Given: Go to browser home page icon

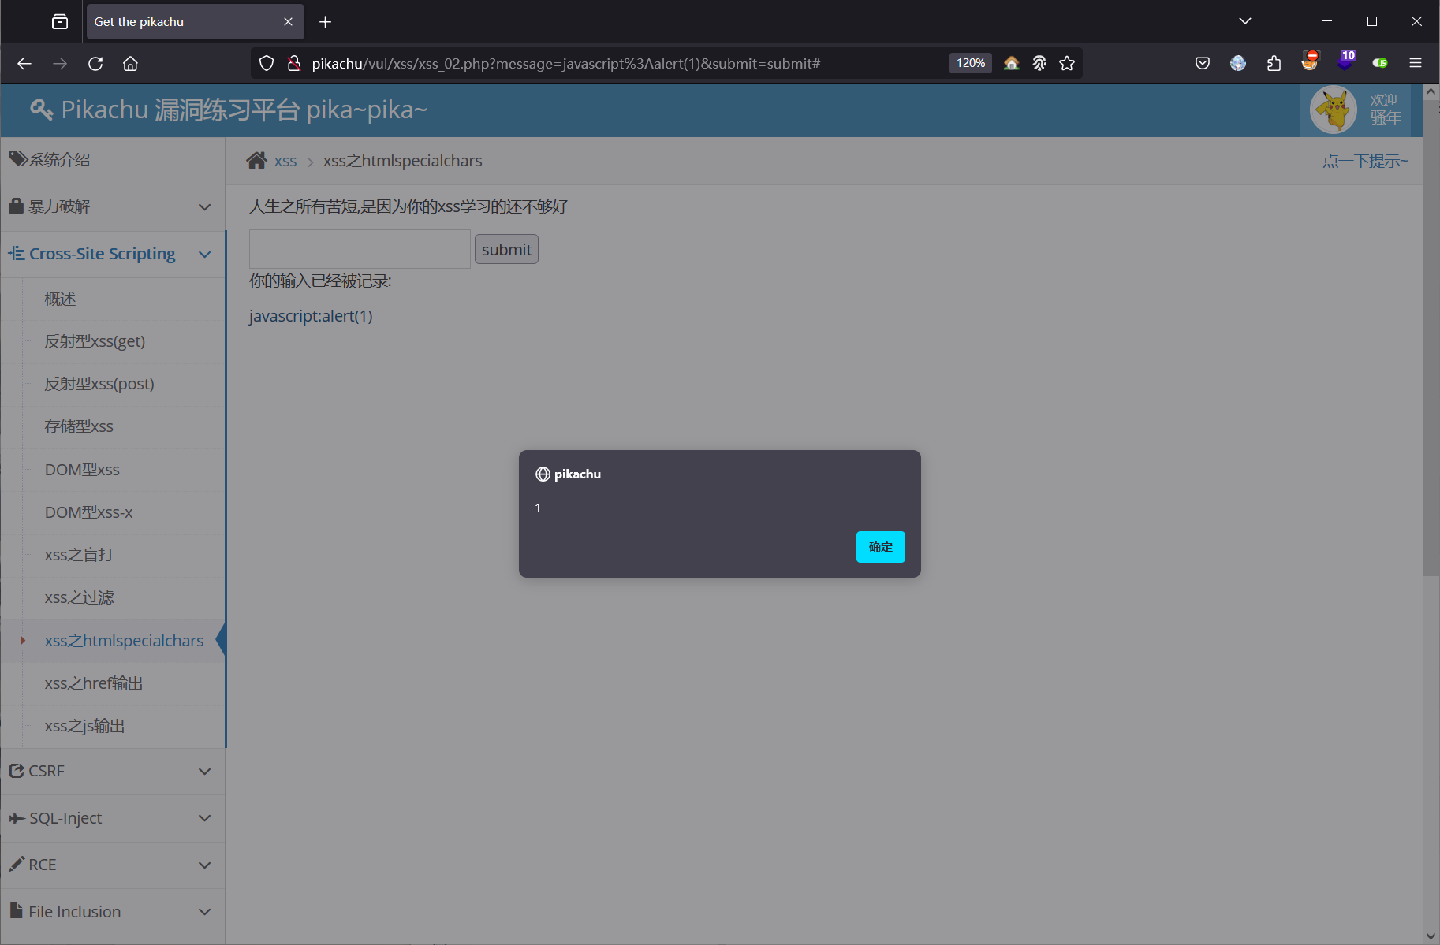Looking at the screenshot, I should (131, 63).
